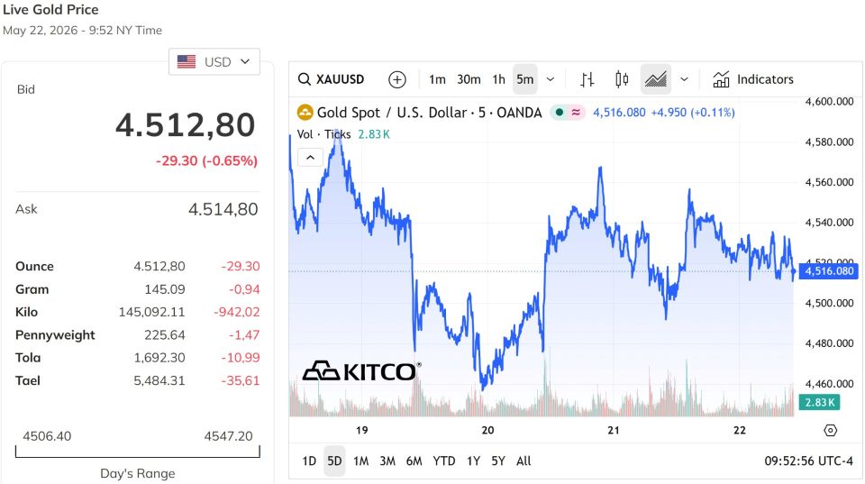Add a compare symbol with plus icon

(396, 79)
